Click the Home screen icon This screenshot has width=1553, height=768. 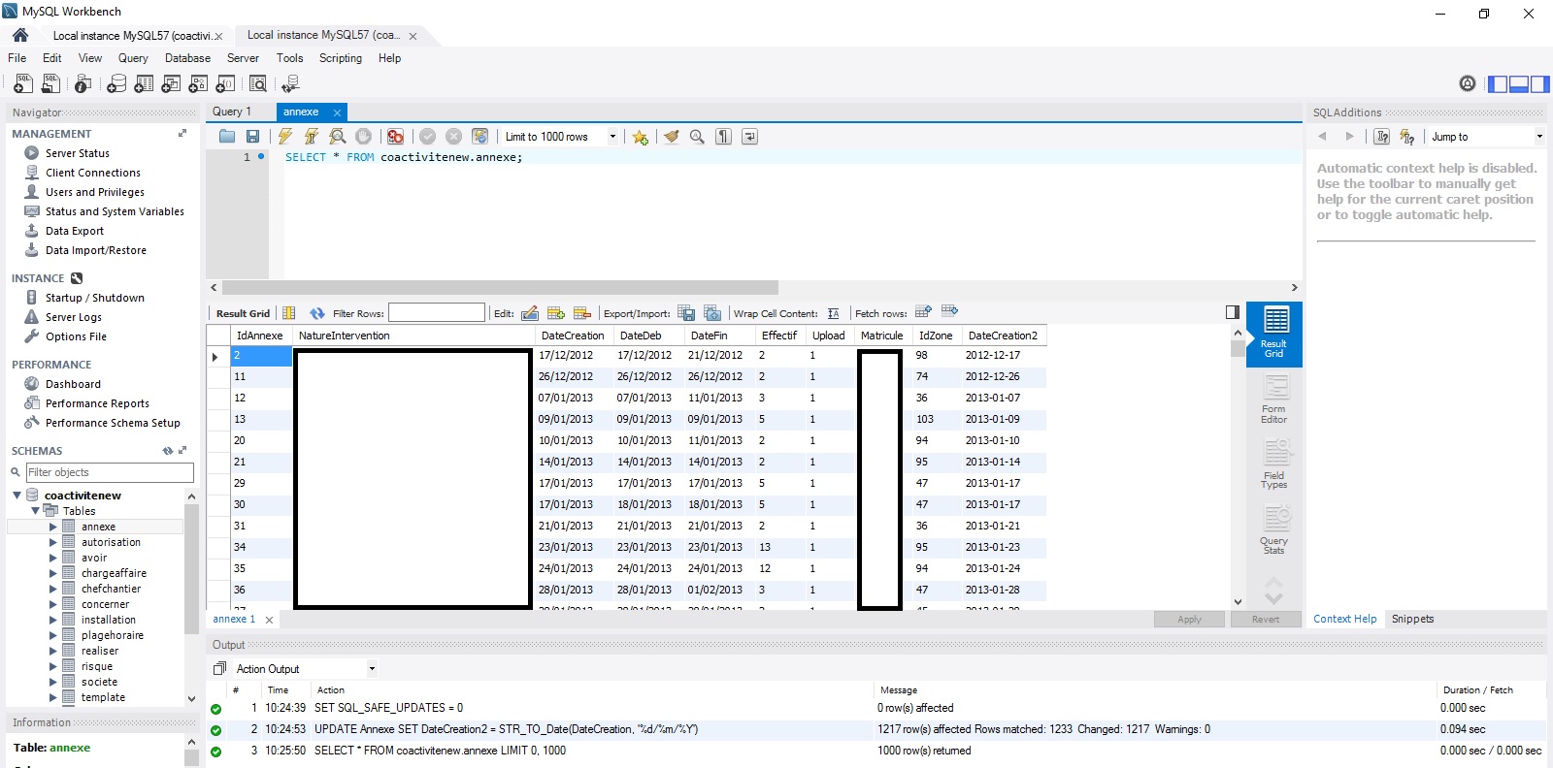tap(20, 35)
